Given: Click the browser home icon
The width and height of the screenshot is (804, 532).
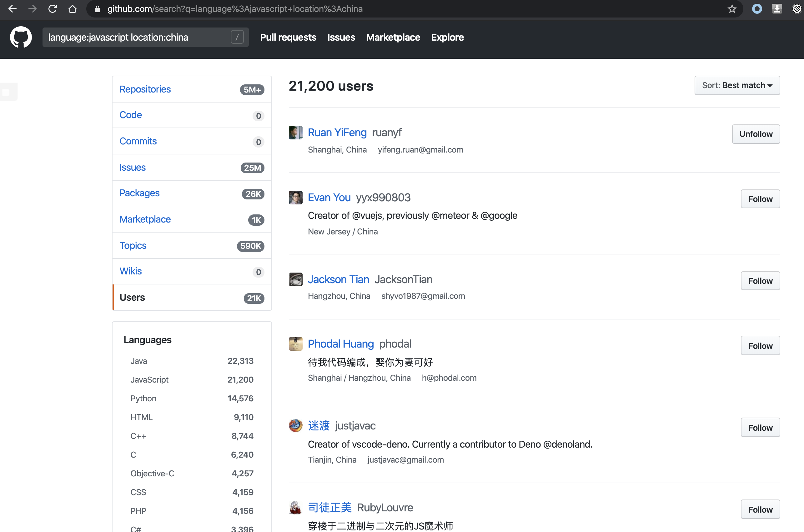Looking at the screenshot, I should [72, 9].
